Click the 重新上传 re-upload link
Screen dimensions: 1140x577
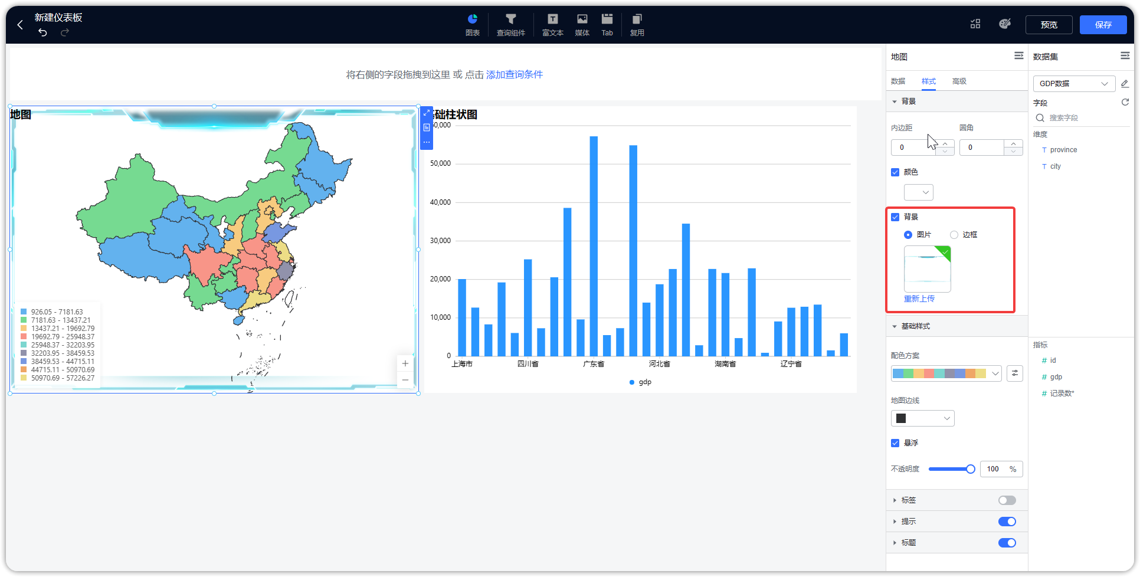tap(919, 299)
